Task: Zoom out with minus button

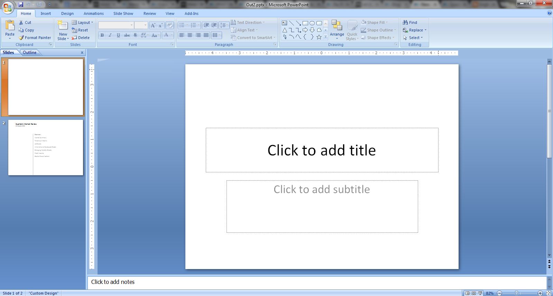Action: coord(499,293)
